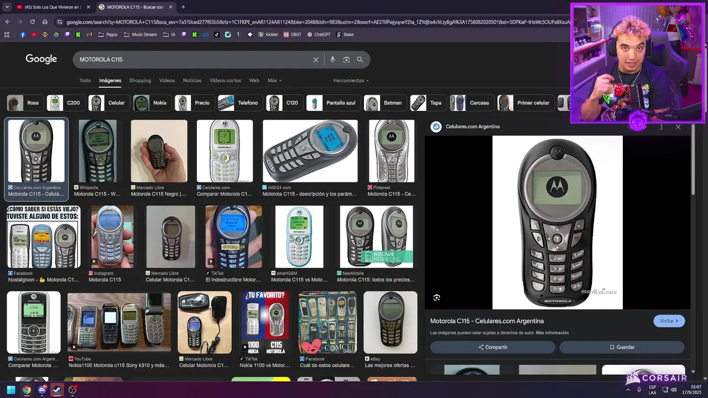Image resolution: width=708 pixels, height=398 pixels.
Task: Open the ChatGPT bookmark
Action: (x=319, y=34)
